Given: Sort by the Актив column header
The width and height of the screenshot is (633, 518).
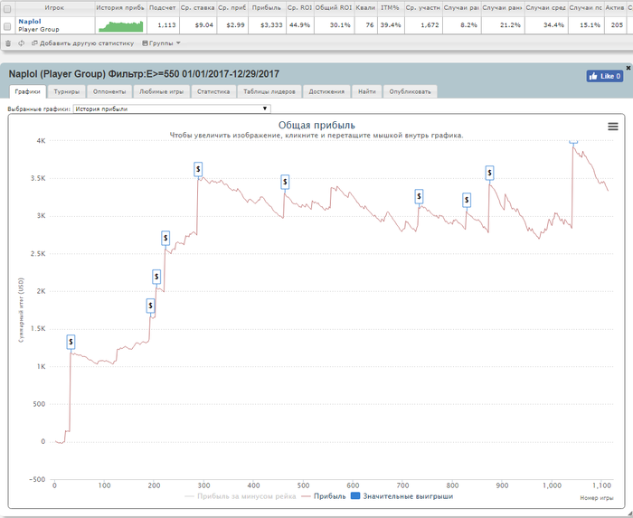Looking at the screenshot, I should click(615, 7).
